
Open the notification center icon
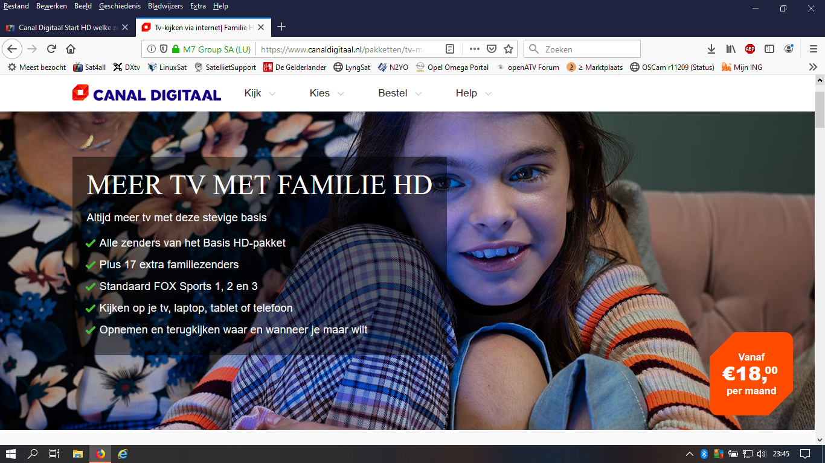[804, 453]
